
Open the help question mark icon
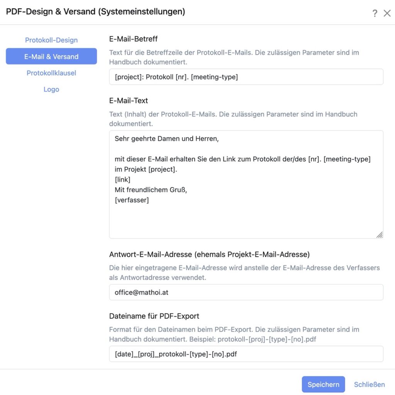point(375,13)
